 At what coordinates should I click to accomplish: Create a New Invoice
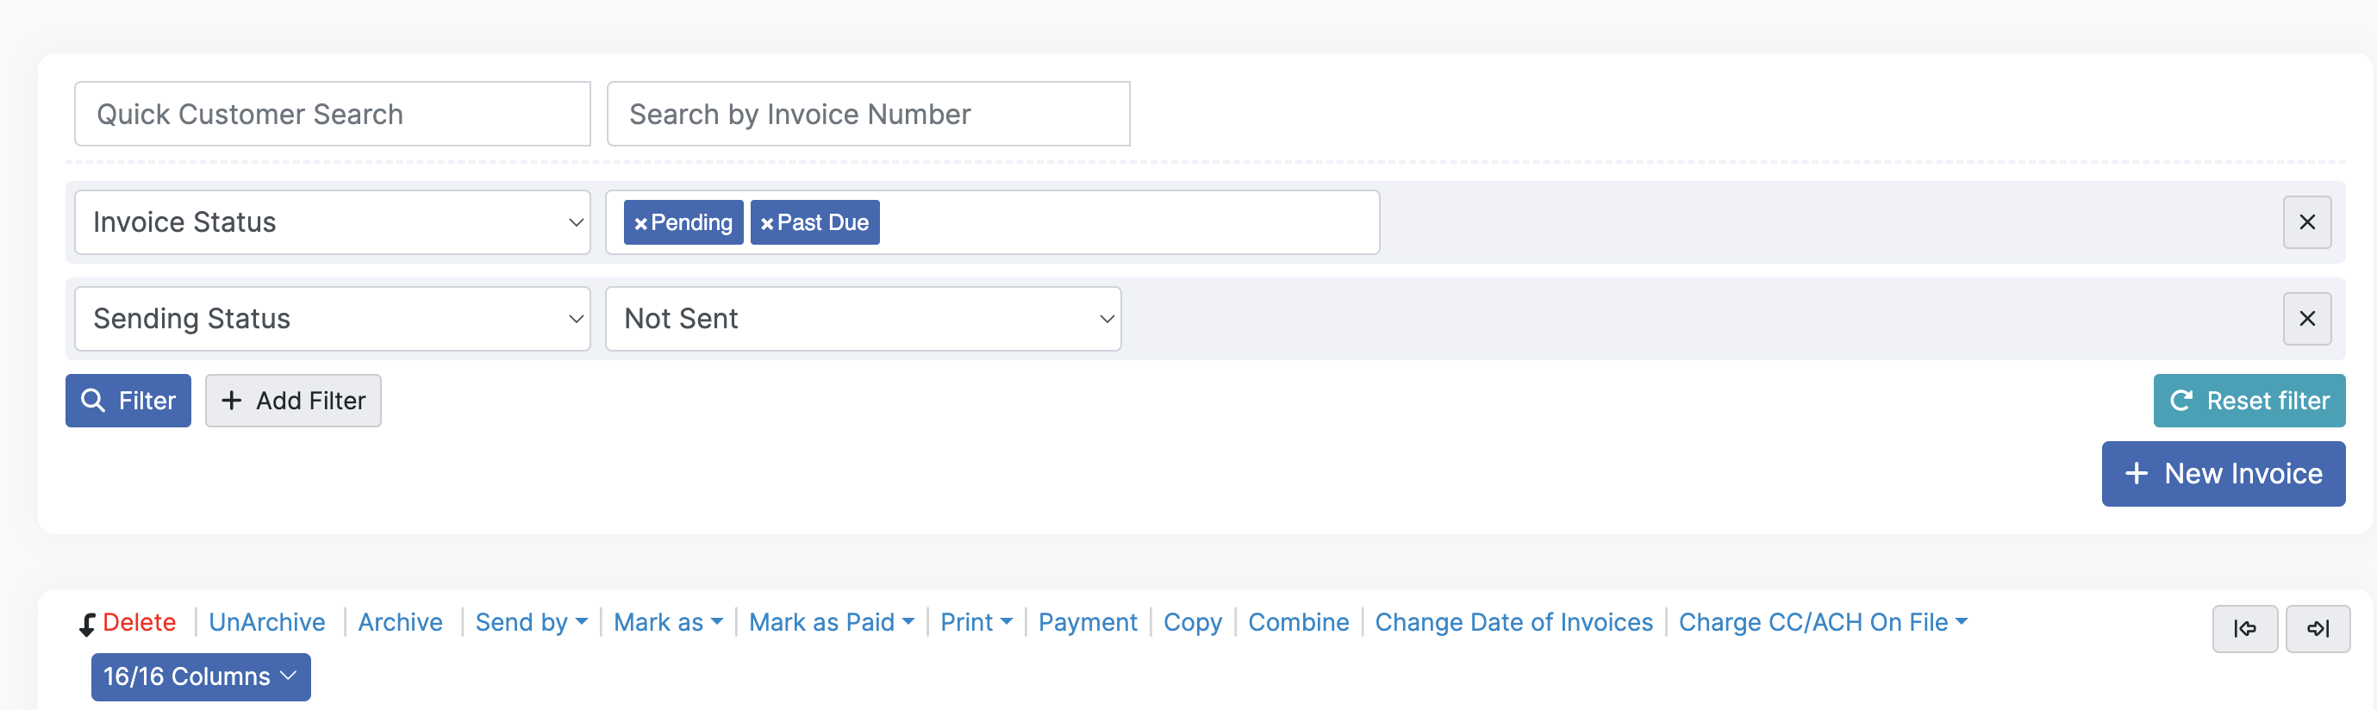tap(2222, 473)
